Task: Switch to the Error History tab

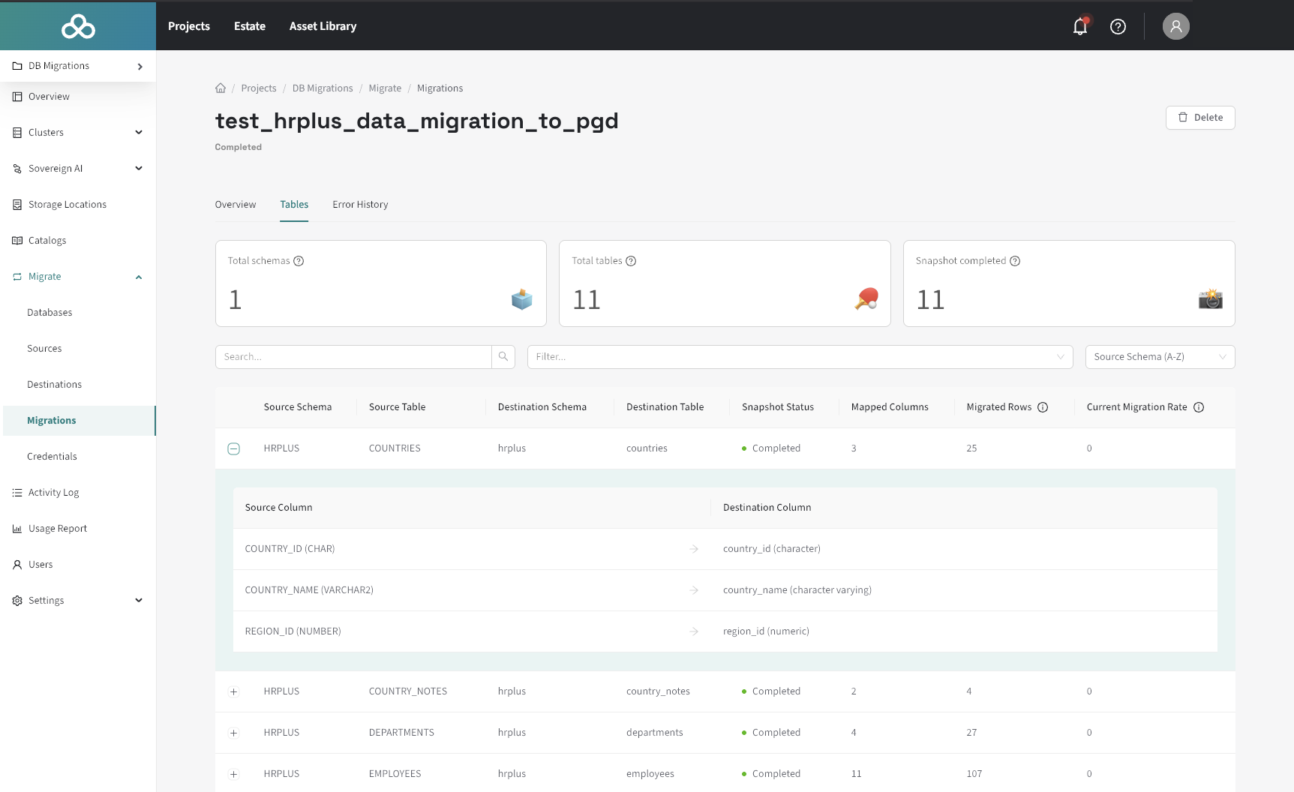Action: coord(360,205)
